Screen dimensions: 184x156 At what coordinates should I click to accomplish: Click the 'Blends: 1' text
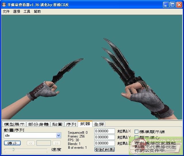tap(74, 144)
